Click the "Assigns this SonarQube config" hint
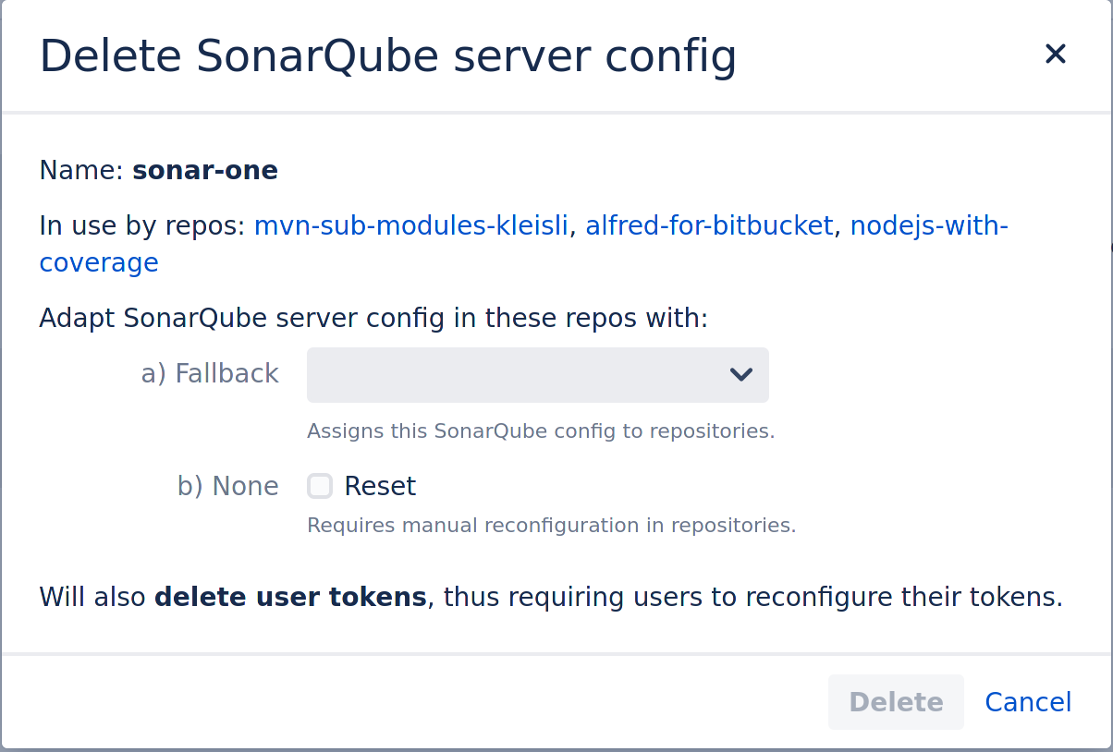The width and height of the screenshot is (1113, 752). coord(540,431)
